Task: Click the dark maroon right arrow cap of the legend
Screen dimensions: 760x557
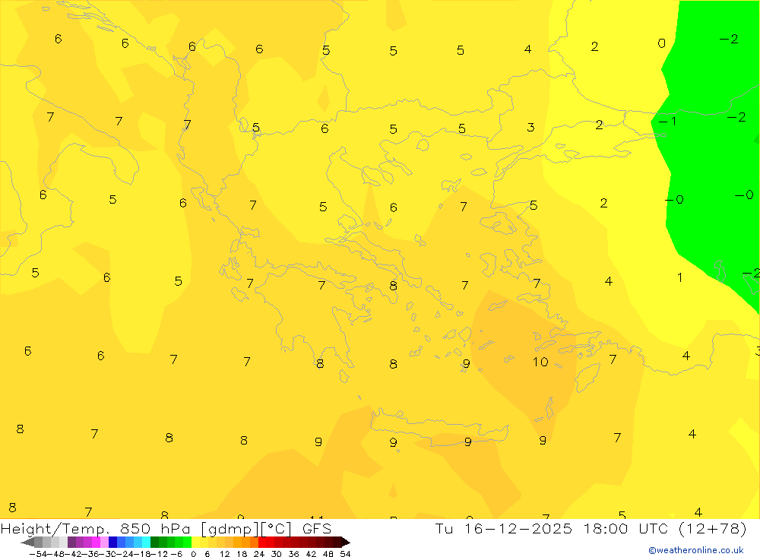Action: [x=346, y=542]
